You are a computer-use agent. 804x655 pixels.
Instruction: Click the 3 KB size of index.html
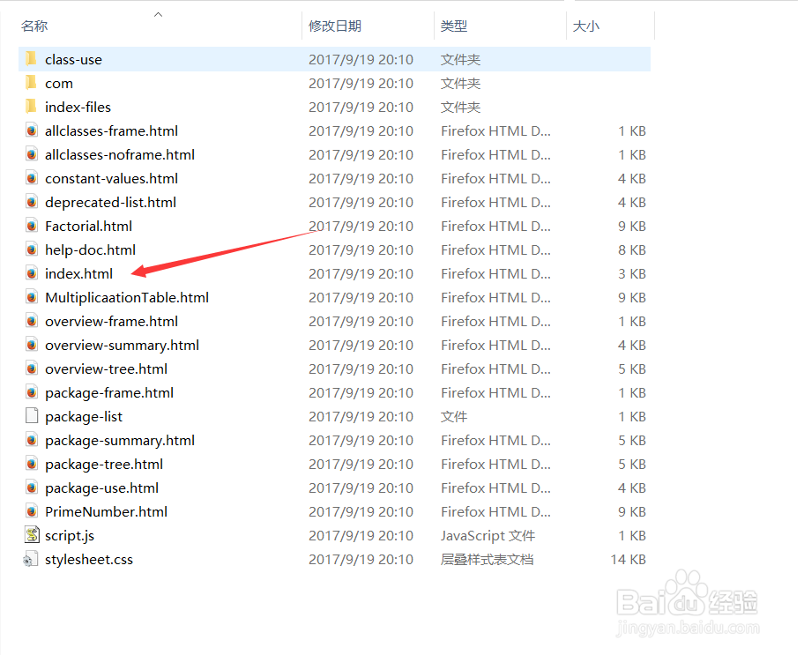click(632, 274)
